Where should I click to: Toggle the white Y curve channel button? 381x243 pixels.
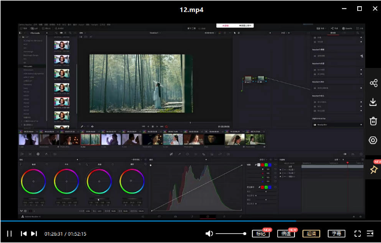coord(259,165)
